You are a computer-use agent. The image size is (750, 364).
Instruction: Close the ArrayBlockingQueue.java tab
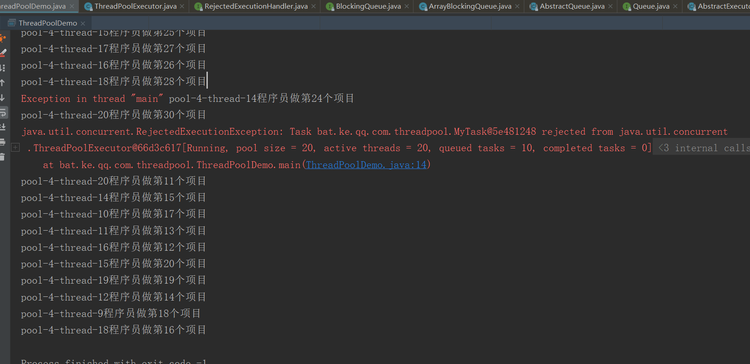click(517, 6)
